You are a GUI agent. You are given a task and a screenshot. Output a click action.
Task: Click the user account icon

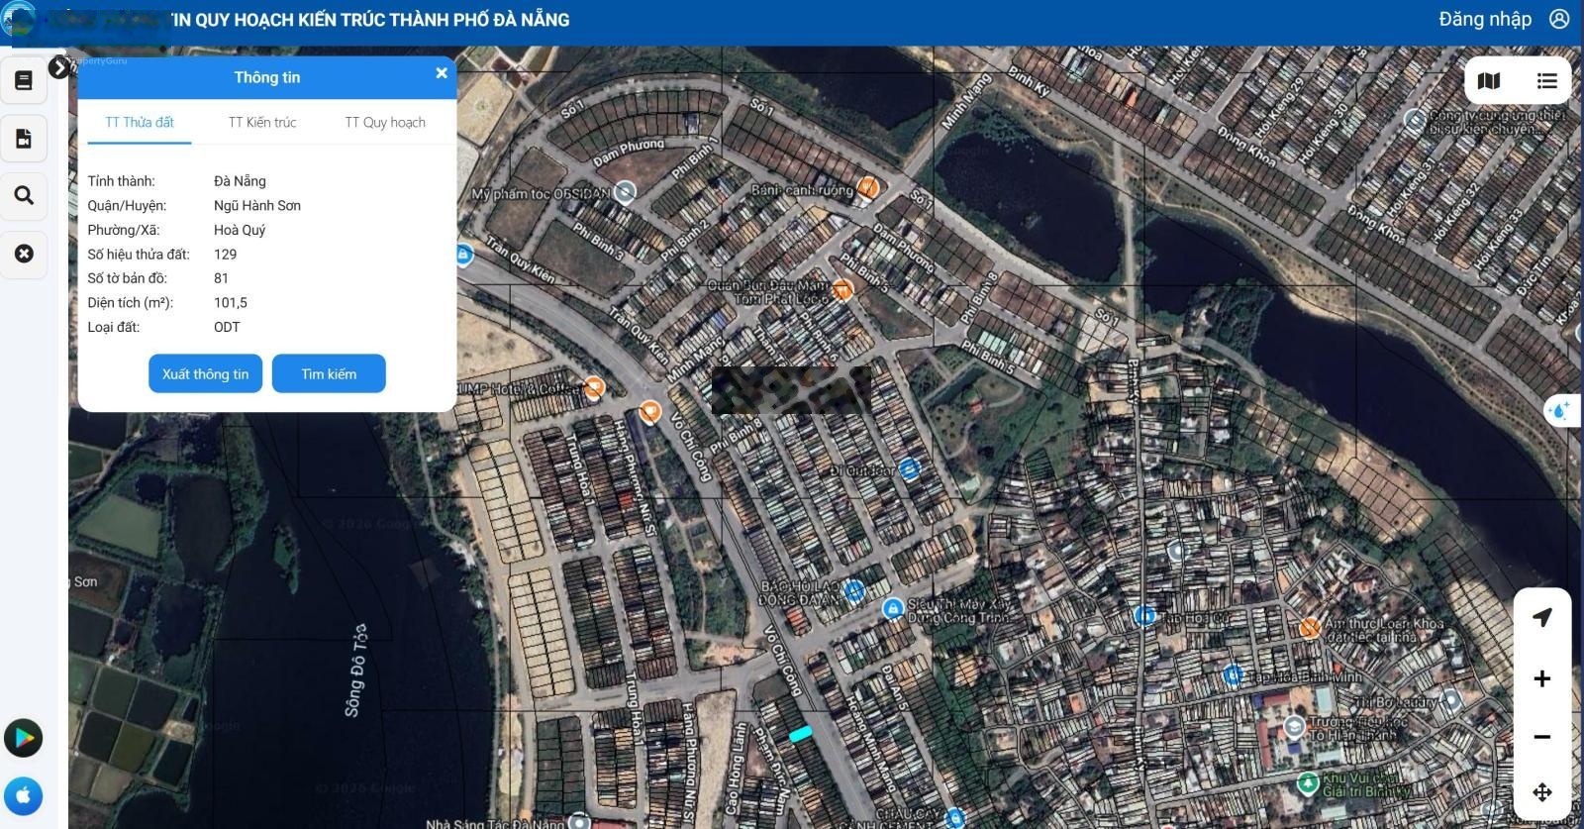coord(1559,19)
